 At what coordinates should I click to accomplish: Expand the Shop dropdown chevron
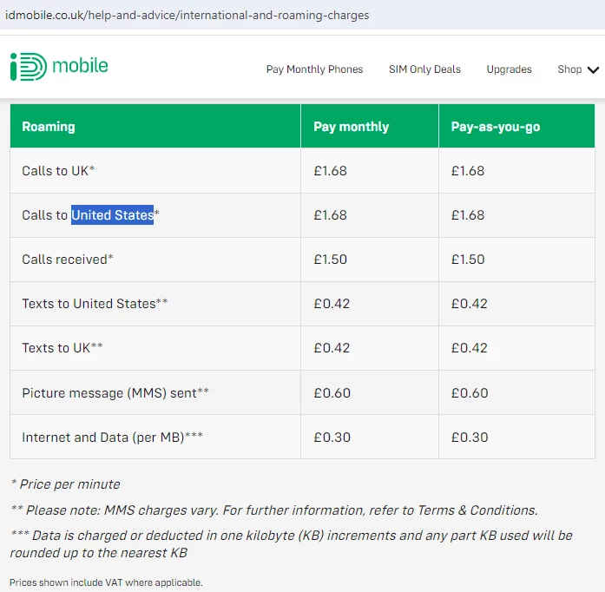(x=594, y=70)
